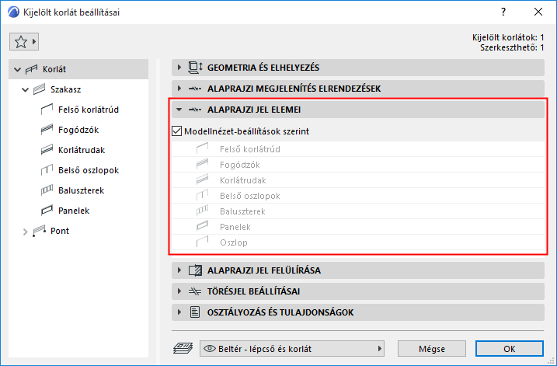Click the Fogódzók icon in symbol list
The height and width of the screenshot is (366, 557).
tap(202, 164)
